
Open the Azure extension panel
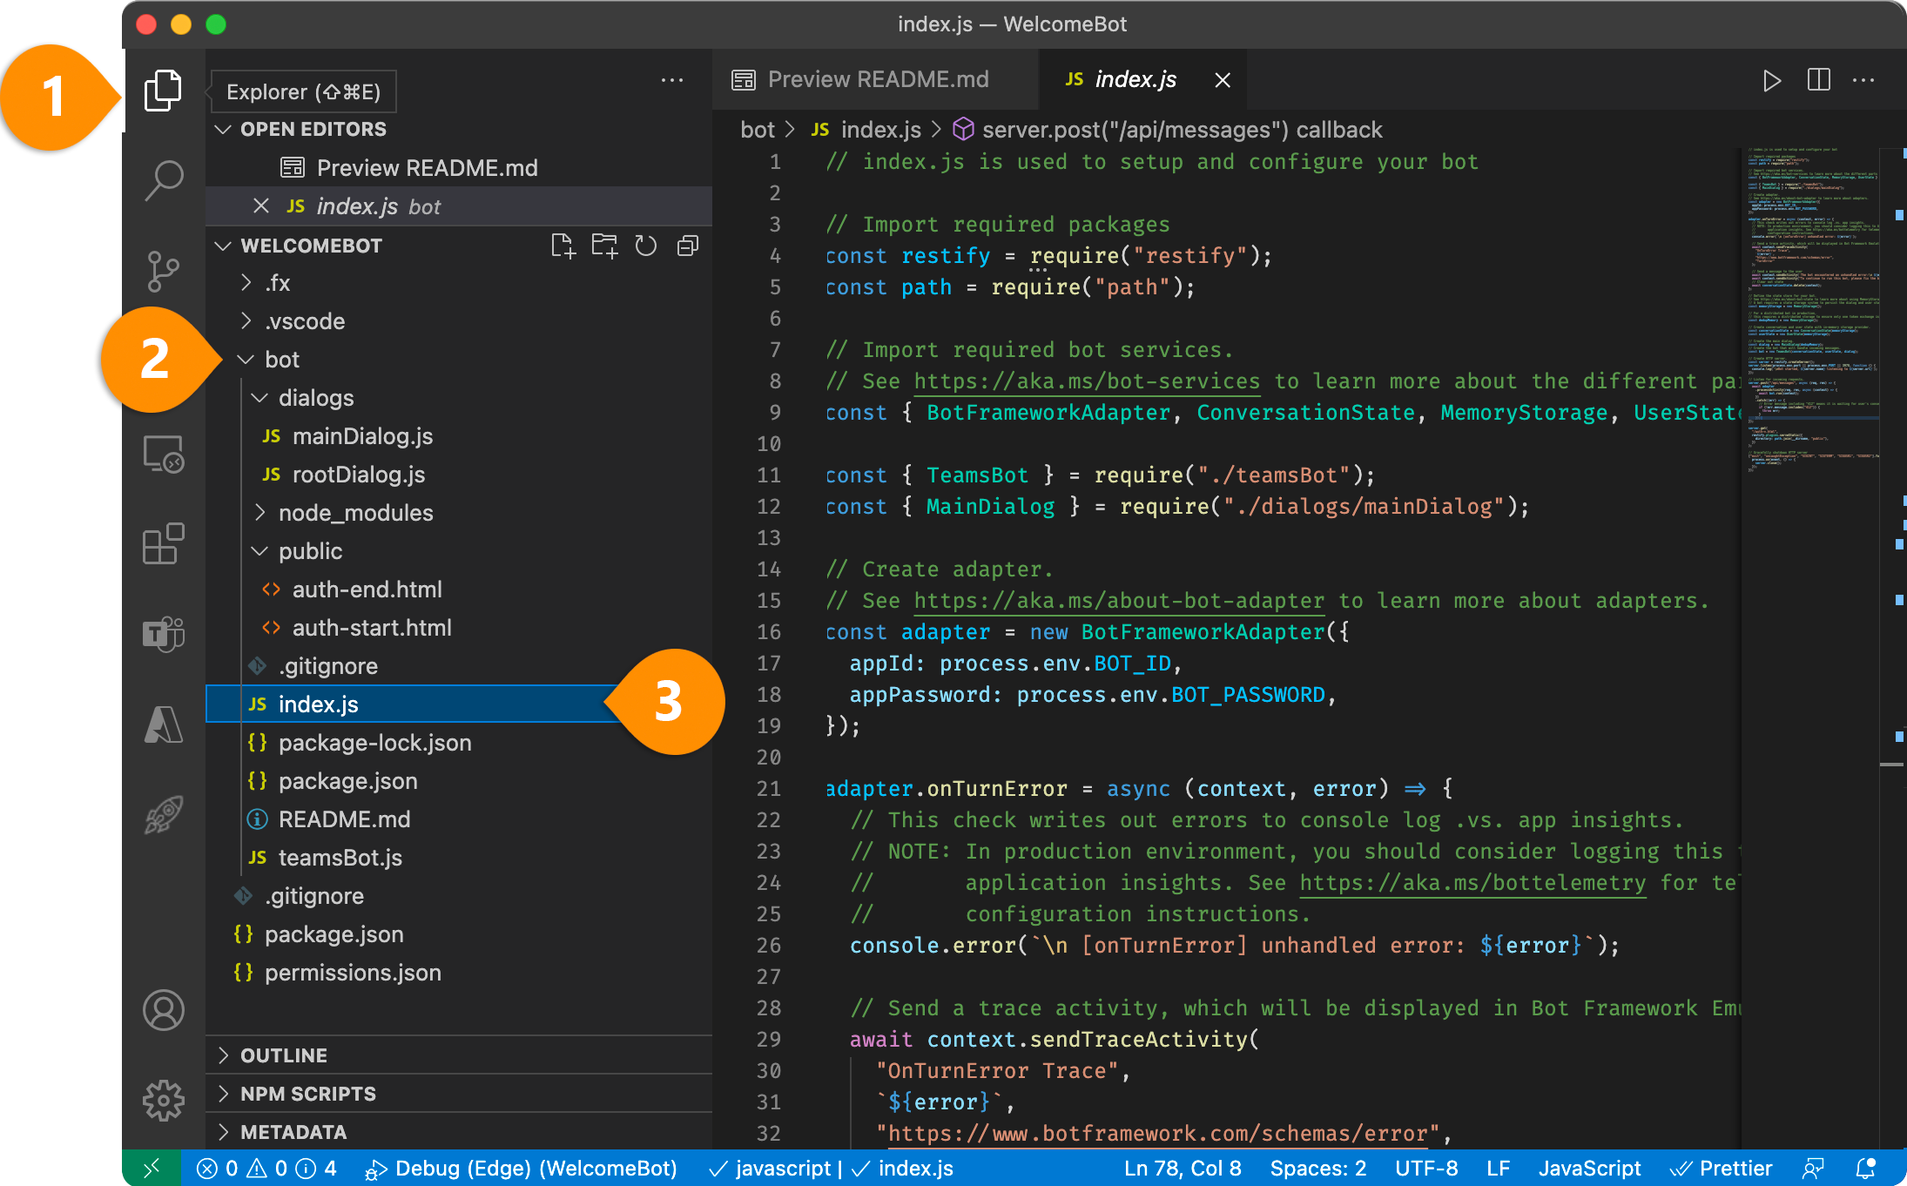tap(163, 725)
